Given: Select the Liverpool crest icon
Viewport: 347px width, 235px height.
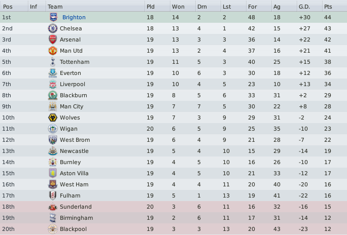Looking at the screenshot, I should [x=53, y=84].
